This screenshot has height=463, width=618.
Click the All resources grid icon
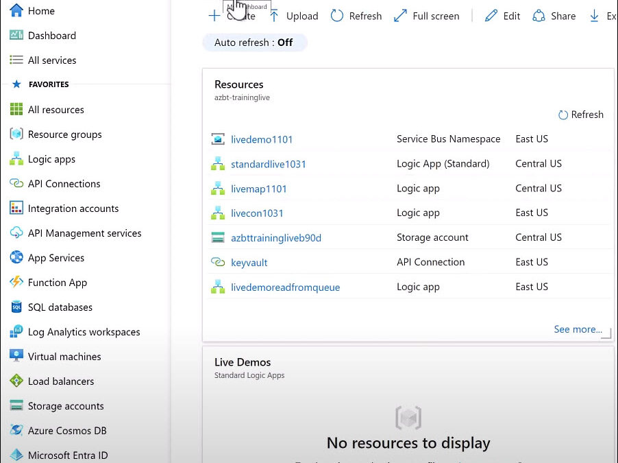coord(16,109)
